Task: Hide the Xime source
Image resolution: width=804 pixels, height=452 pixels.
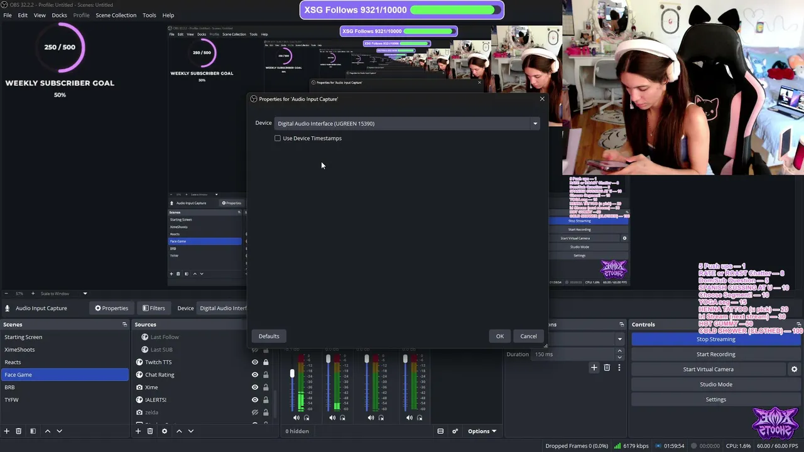Action: click(255, 387)
